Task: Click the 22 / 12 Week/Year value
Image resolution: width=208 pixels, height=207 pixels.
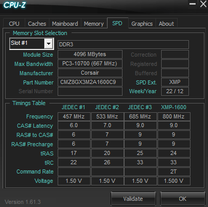Action: tap(175, 91)
